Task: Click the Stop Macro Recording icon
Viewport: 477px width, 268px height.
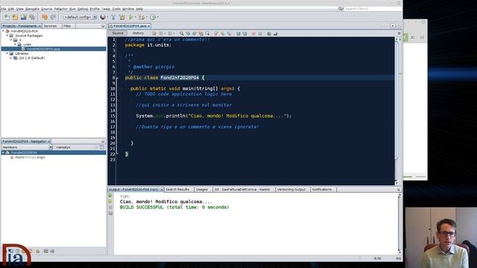Action: (x=260, y=33)
